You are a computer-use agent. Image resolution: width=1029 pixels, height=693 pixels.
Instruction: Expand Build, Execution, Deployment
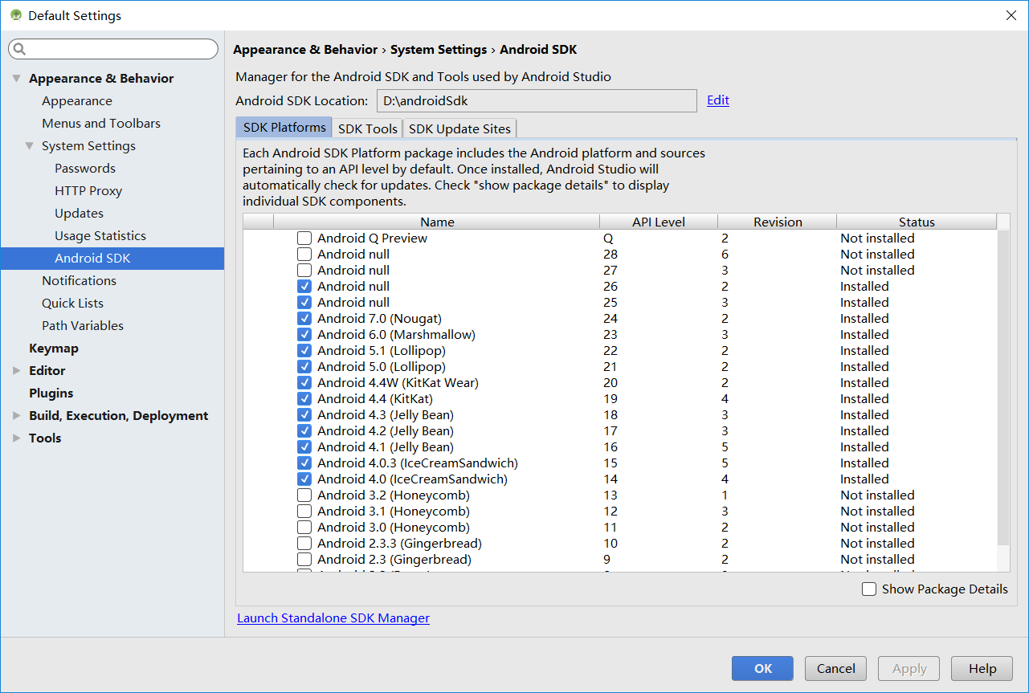click(17, 415)
